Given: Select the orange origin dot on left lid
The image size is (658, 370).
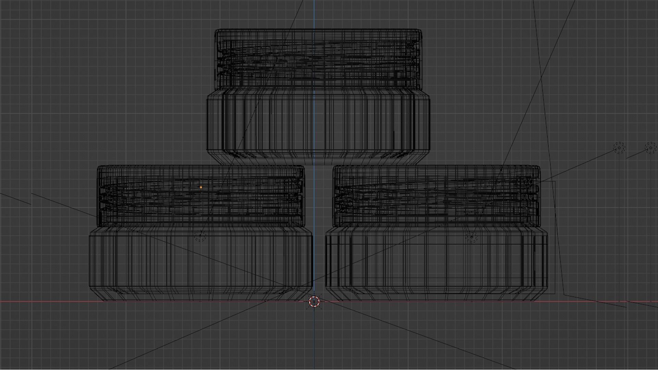Looking at the screenshot, I should (201, 187).
